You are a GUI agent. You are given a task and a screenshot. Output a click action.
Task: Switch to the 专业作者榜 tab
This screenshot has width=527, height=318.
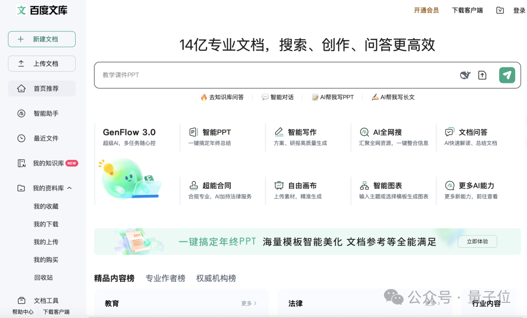(165, 278)
